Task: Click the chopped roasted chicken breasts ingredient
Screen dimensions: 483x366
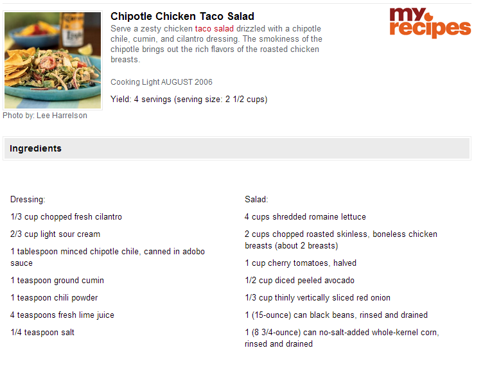Action: pyautogui.click(x=341, y=240)
